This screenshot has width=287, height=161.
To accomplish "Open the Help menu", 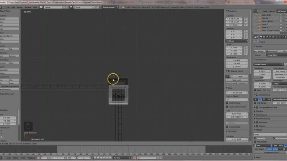I will pyautogui.click(x=35, y=7).
